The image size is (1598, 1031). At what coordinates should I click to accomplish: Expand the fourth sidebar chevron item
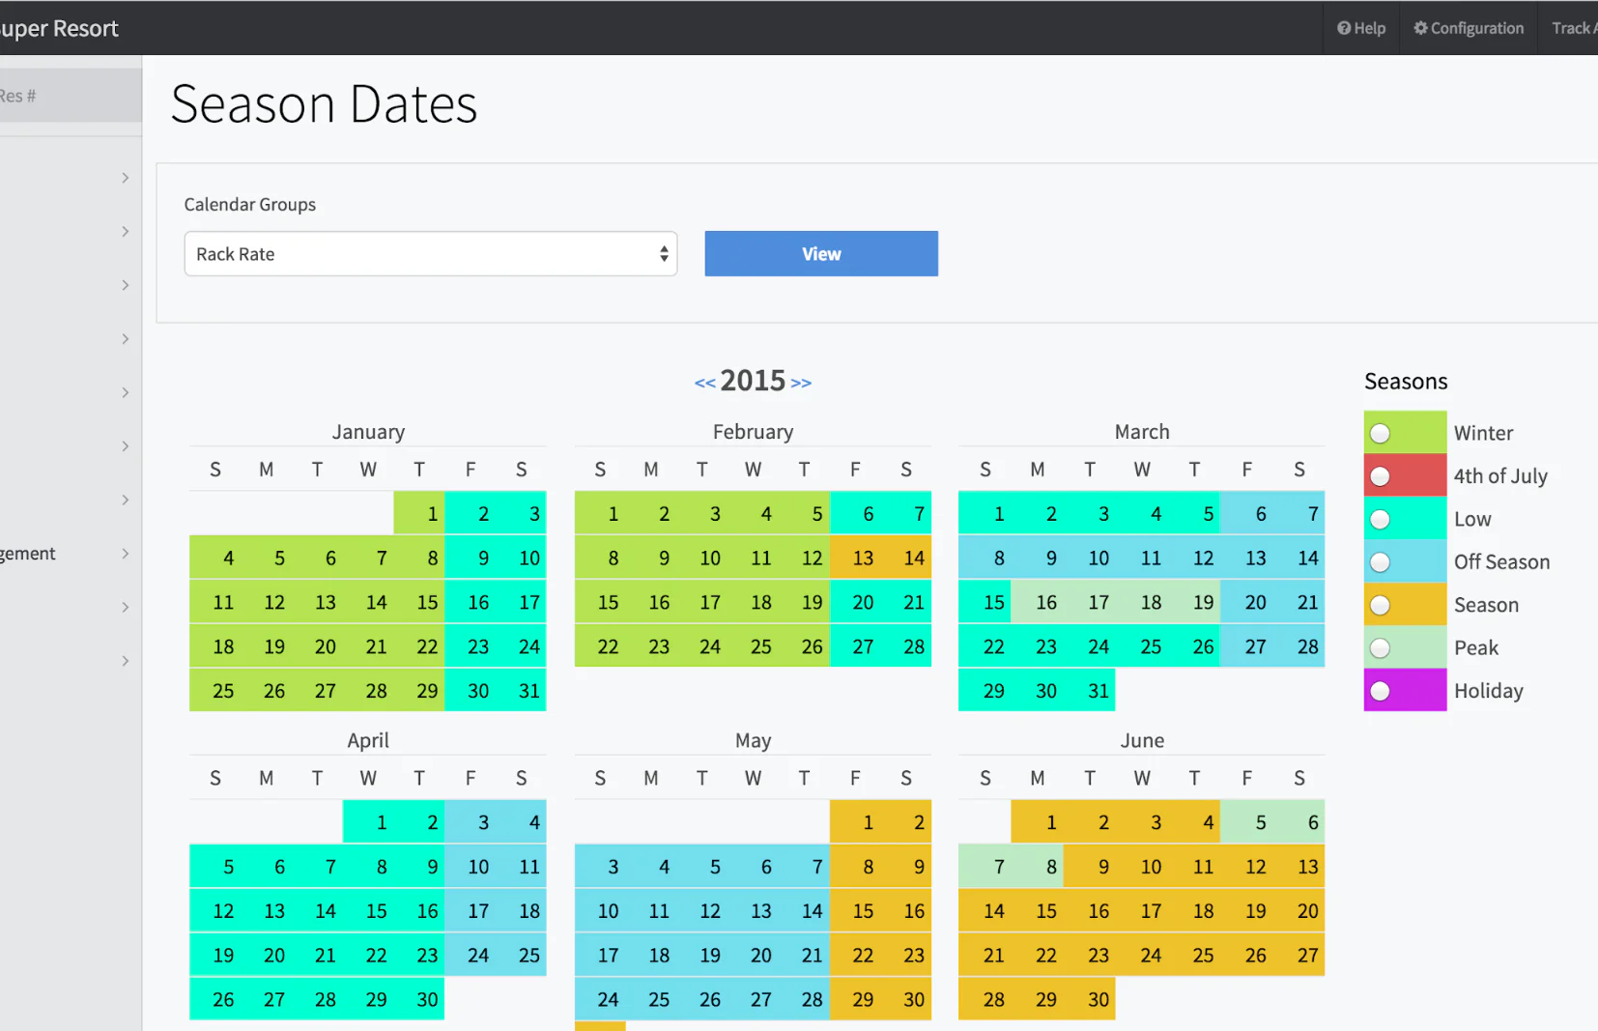[126, 339]
